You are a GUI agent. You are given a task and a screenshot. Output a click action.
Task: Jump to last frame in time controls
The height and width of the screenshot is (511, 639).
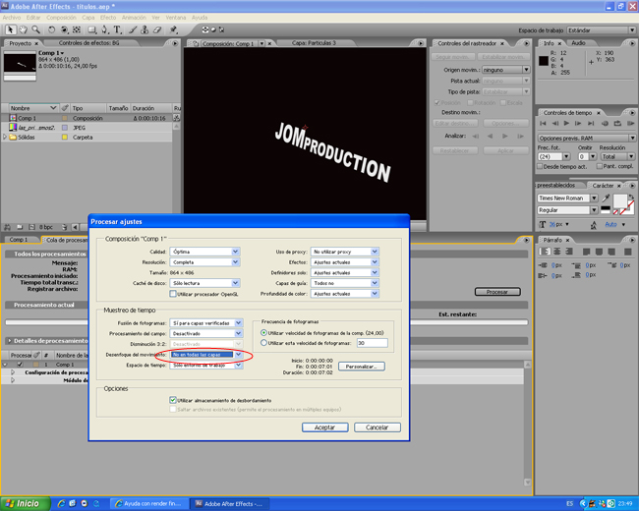(591, 123)
